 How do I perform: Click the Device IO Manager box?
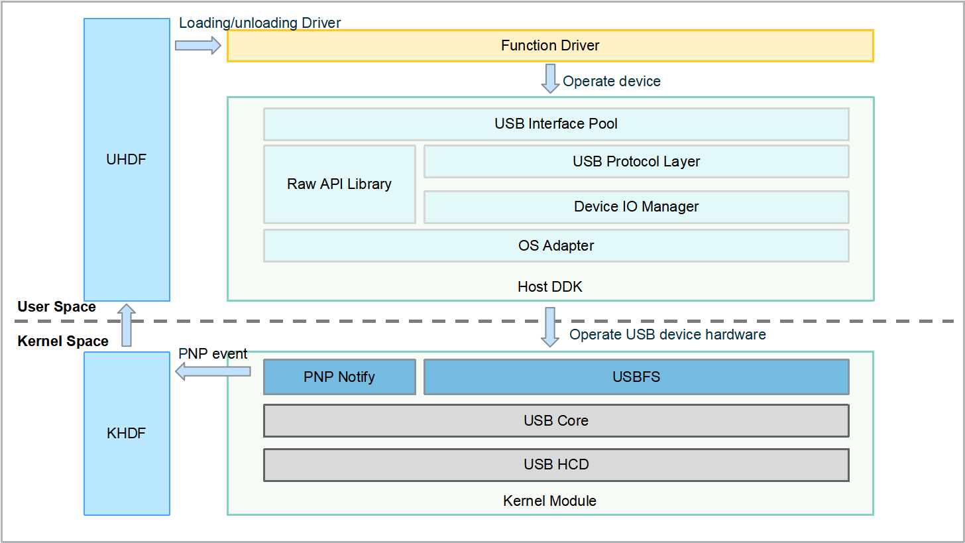(636, 207)
